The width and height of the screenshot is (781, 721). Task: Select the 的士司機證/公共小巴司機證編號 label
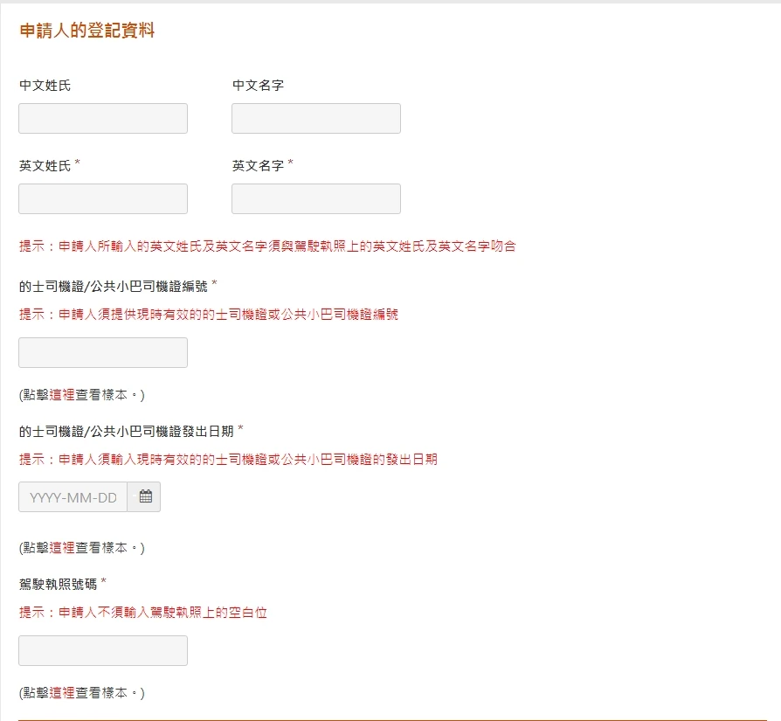click(x=114, y=287)
